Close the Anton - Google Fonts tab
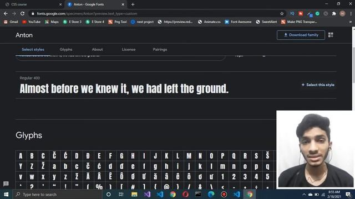 click(x=123, y=4)
